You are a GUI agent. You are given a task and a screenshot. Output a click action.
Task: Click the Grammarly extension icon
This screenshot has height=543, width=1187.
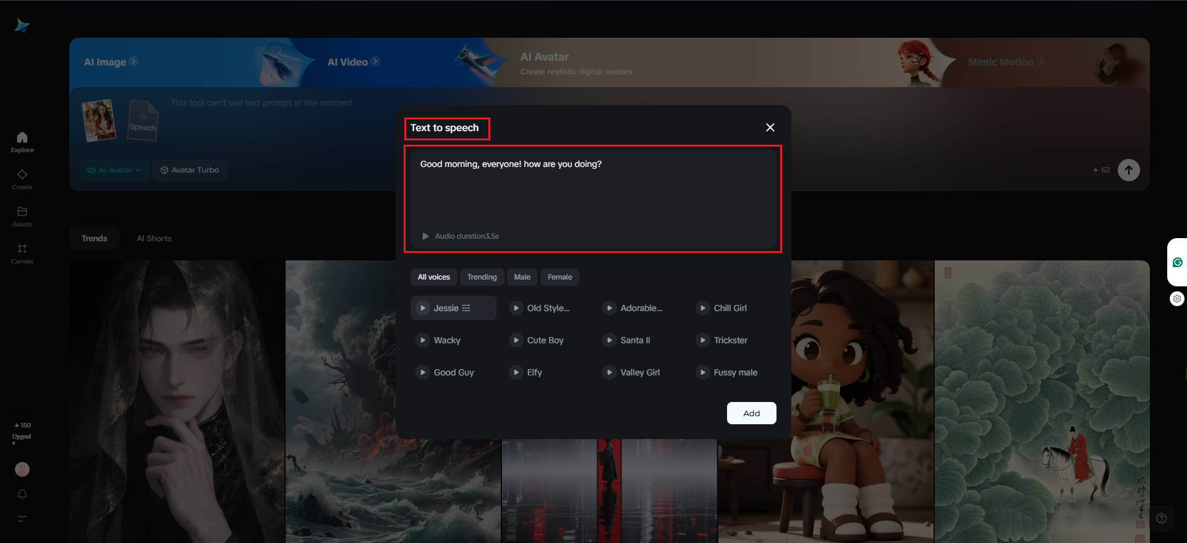pos(1178,262)
